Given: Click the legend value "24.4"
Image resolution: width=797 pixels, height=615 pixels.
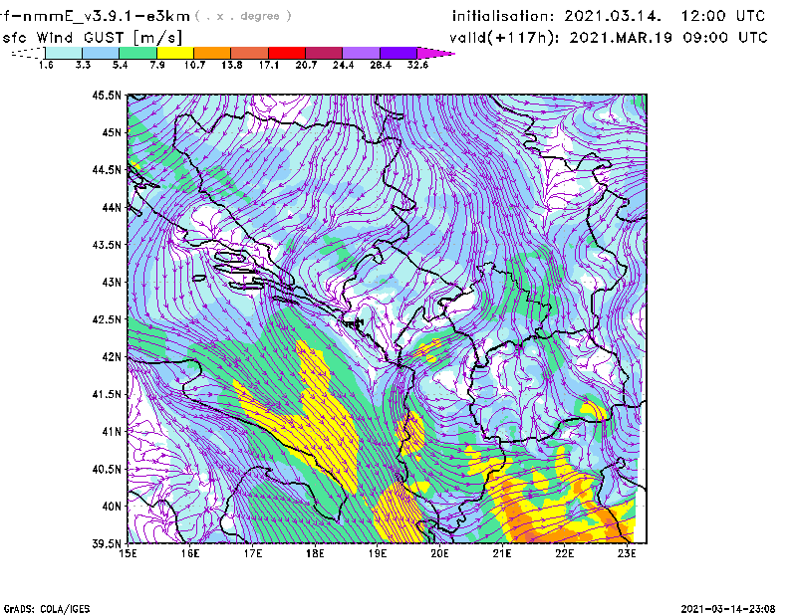Looking at the screenshot, I should (x=343, y=65).
